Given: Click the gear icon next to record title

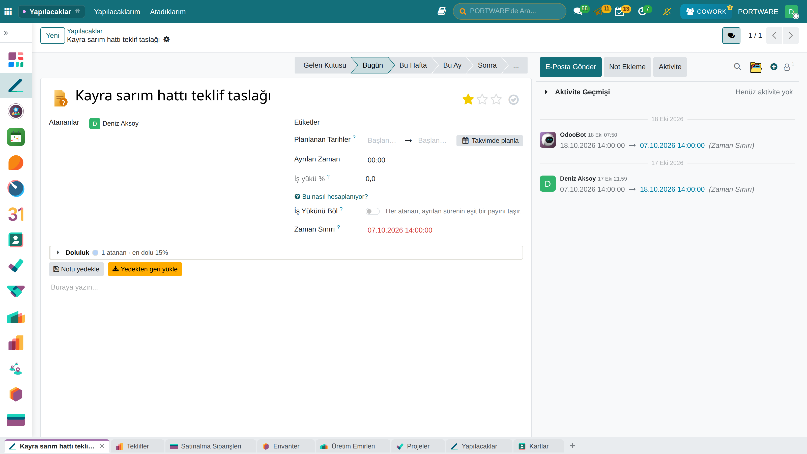Looking at the screenshot, I should 167,40.
